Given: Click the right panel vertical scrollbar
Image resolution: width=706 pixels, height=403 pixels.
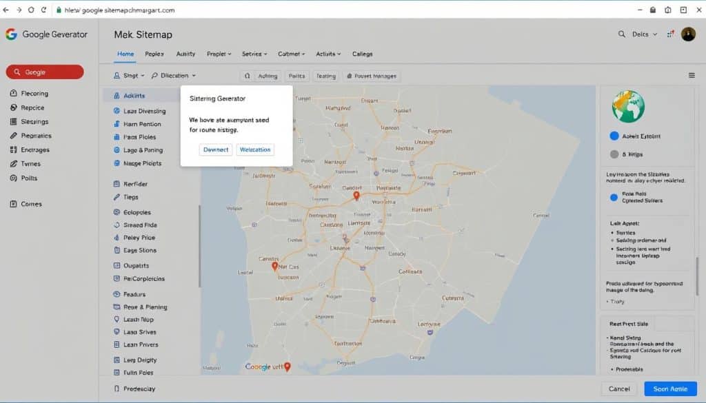Looking at the screenshot, I should [698, 277].
